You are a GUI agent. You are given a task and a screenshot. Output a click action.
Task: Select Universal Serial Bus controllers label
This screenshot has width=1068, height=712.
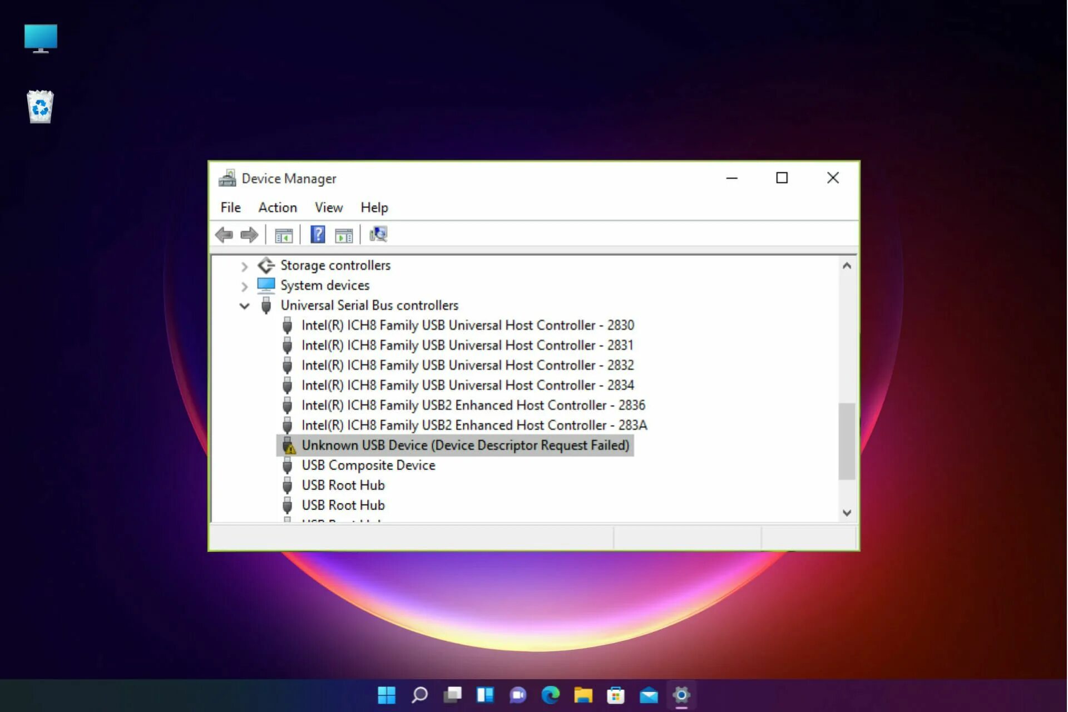[369, 305]
